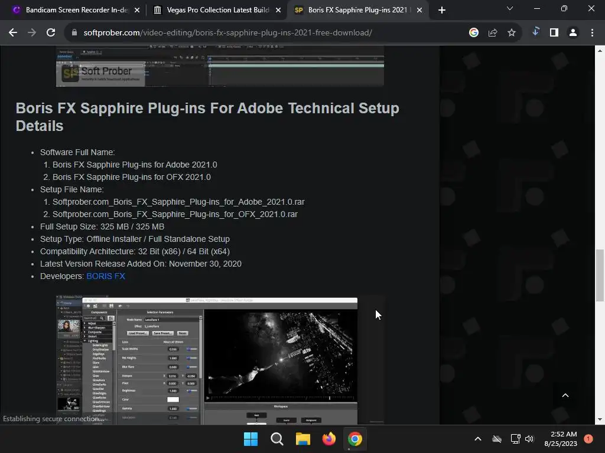Image resolution: width=605 pixels, height=453 pixels.
Task: Click the scrollbar up arrow
Action: pos(600,51)
